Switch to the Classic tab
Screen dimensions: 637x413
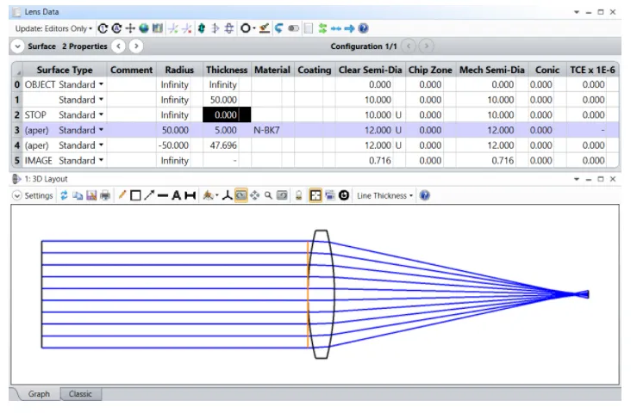(x=80, y=394)
